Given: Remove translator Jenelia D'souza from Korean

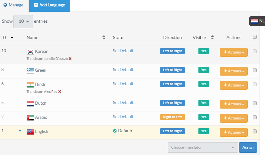Looking at the screenshot, I should (x=70, y=59).
